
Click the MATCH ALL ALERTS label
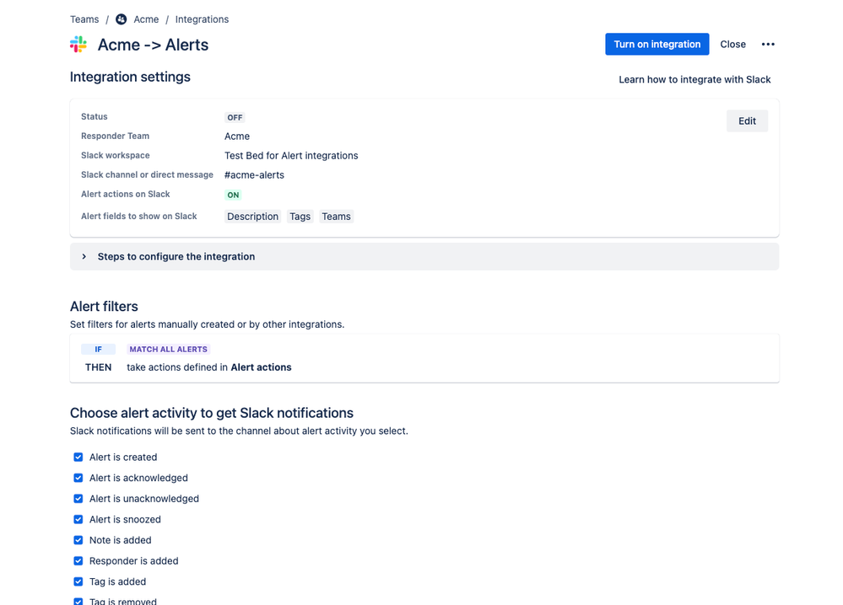(168, 349)
